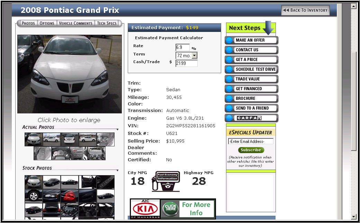This screenshot has width=360, height=223.
Task: Click the blue dot beside Get Financed
Action: point(229,88)
